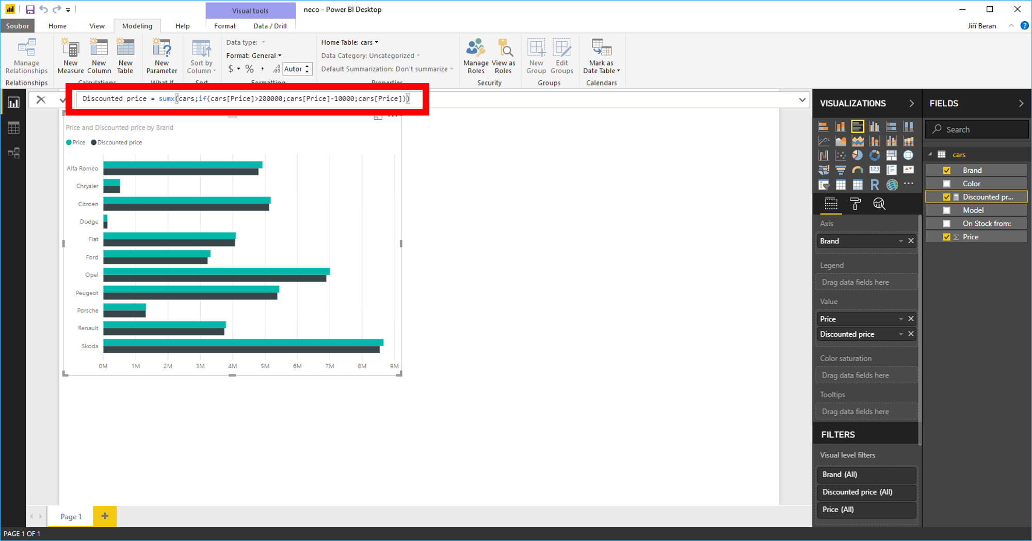Open the Soubor file menu
Screen dimensions: 1032x541
click(x=18, y=26)
